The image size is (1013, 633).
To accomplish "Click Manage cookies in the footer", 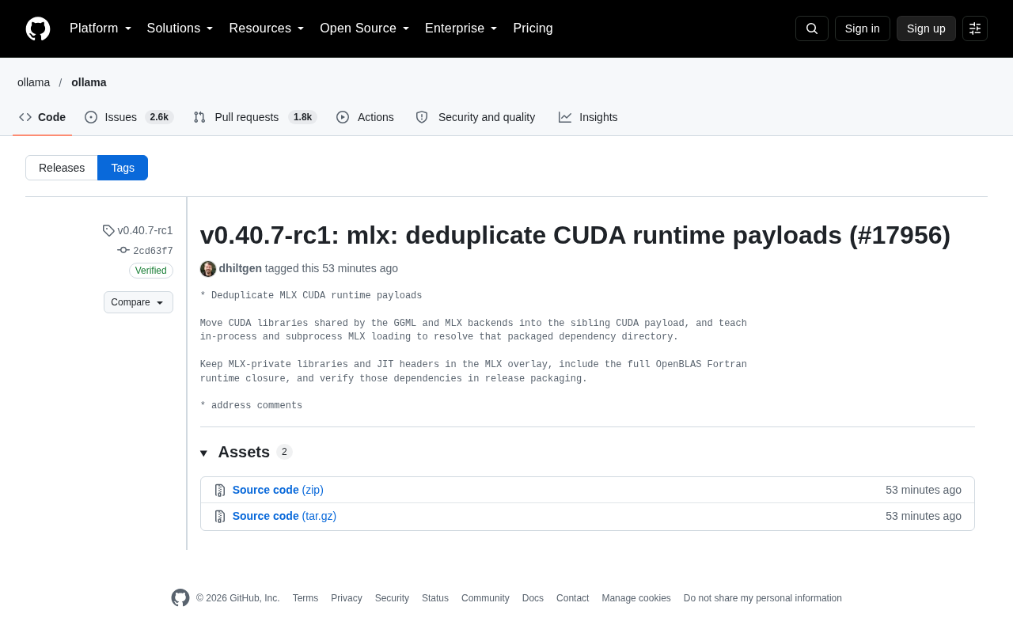I will point(636,598).
